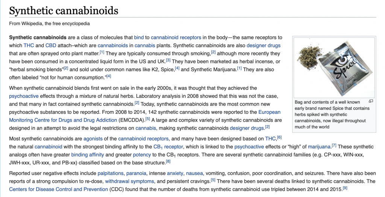The width and height of the screenshot is (385, 197).
Task: Click 'From Wikipedia, the free encyclopedia' text
Action: 49,24
